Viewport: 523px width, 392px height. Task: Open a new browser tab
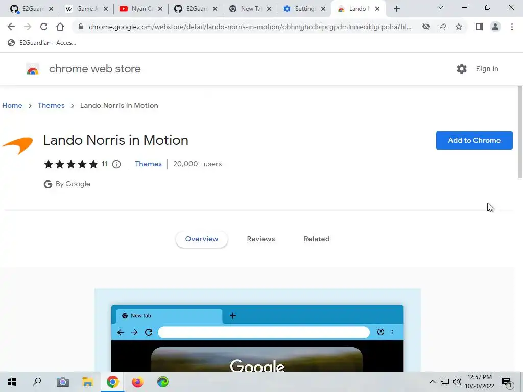tap(396, 9)
